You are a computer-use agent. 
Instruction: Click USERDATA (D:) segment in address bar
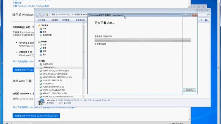point(65,14)
